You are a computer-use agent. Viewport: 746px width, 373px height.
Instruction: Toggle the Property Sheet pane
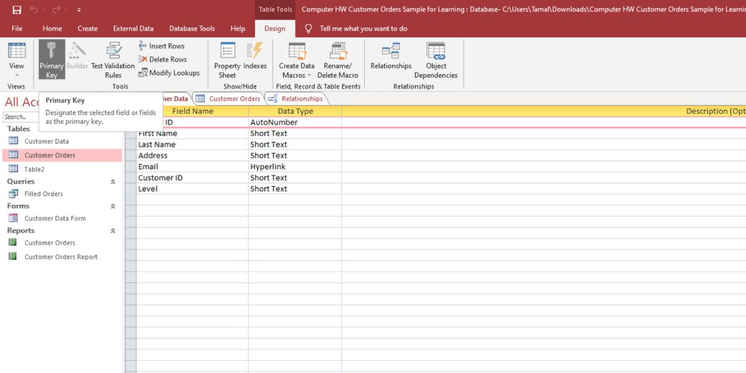(227, 60)
